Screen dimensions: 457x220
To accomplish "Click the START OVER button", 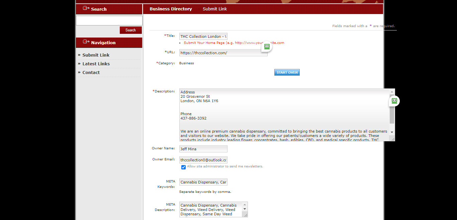I will pos(287,72).
